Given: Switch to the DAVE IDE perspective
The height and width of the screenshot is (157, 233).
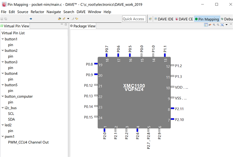Looking at the screenshot, I should click(164, 19).
